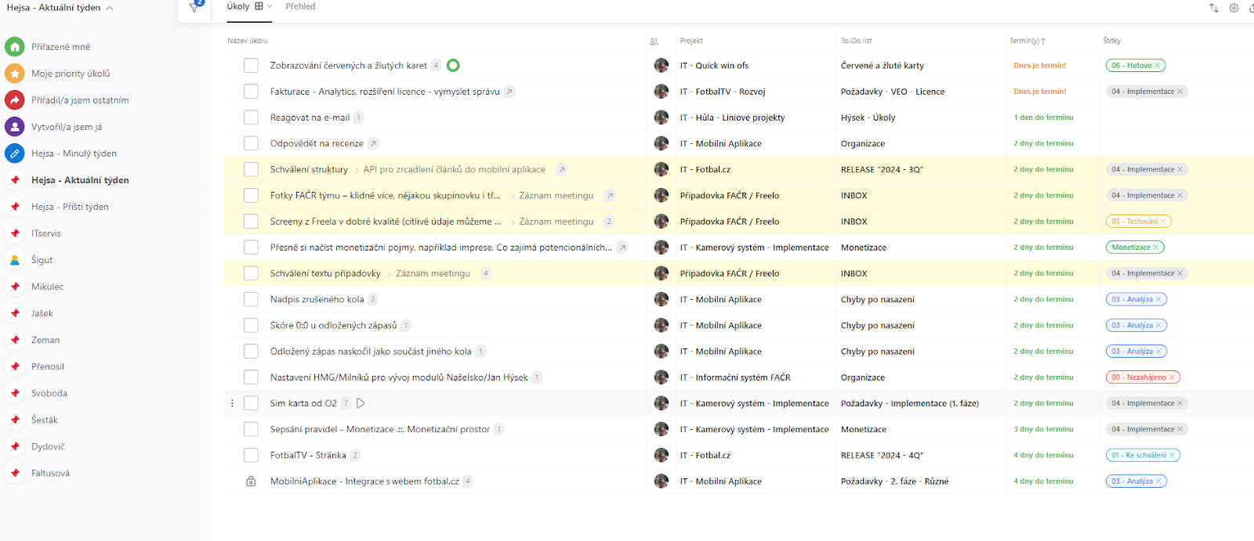
Task: Remove the Monetizace tag
Action: (x=1156, y=247)
